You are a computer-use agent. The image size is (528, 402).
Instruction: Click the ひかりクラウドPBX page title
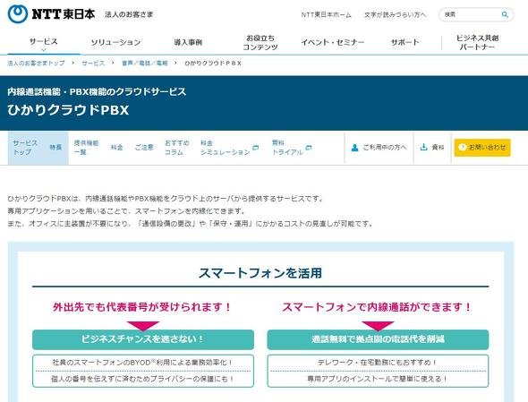(68, 110)
